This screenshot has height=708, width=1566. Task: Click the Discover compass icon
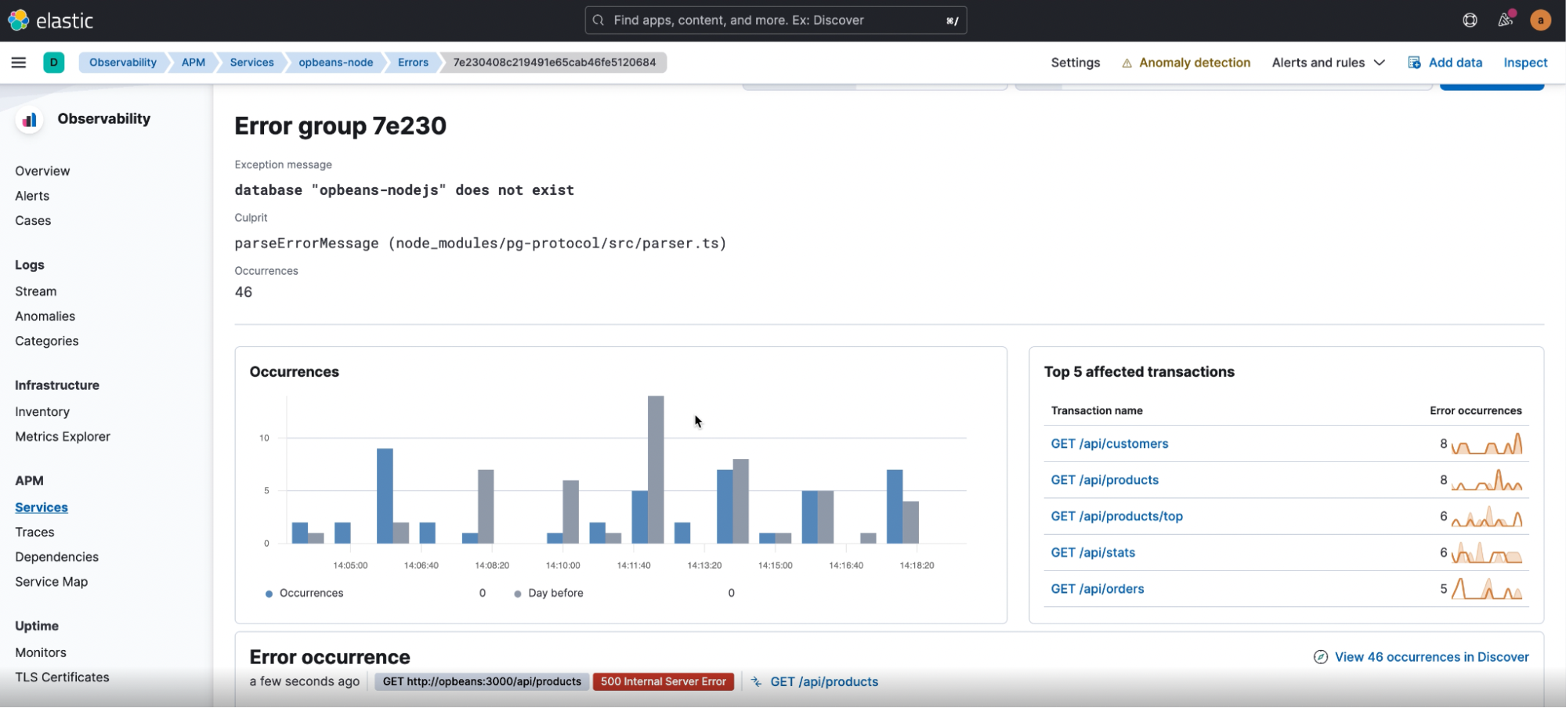pyautogui.click(x=1320, y=657)
